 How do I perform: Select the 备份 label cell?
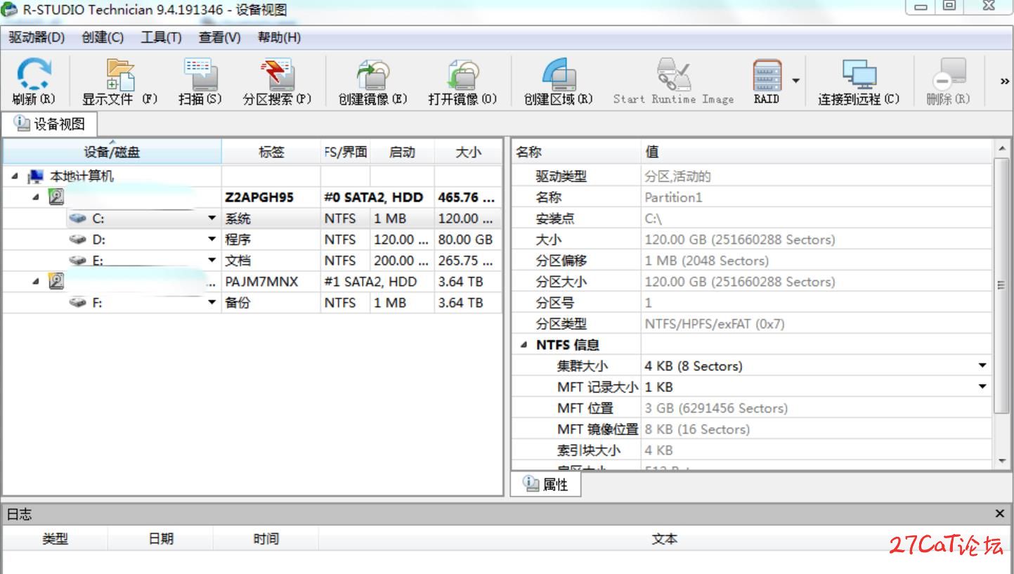(271, 303)
